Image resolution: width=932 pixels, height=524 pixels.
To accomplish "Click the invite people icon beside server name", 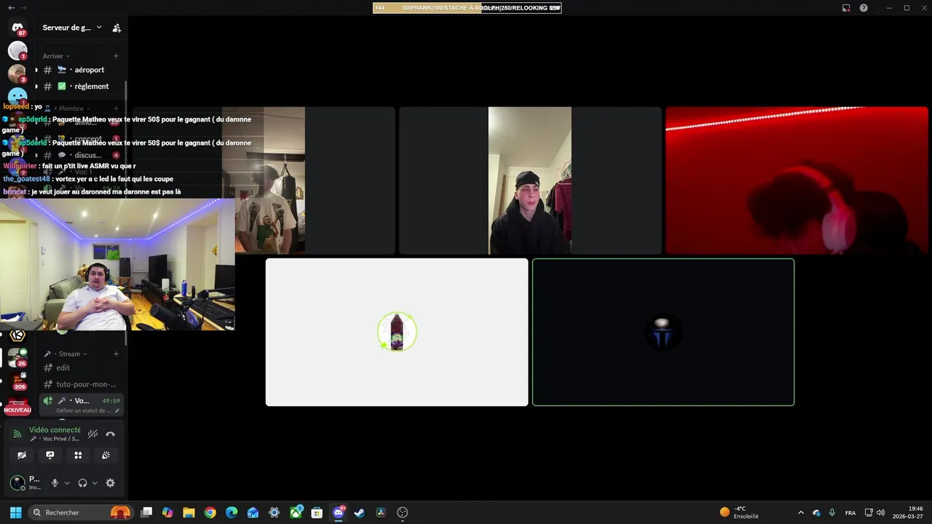I will 116,28.
